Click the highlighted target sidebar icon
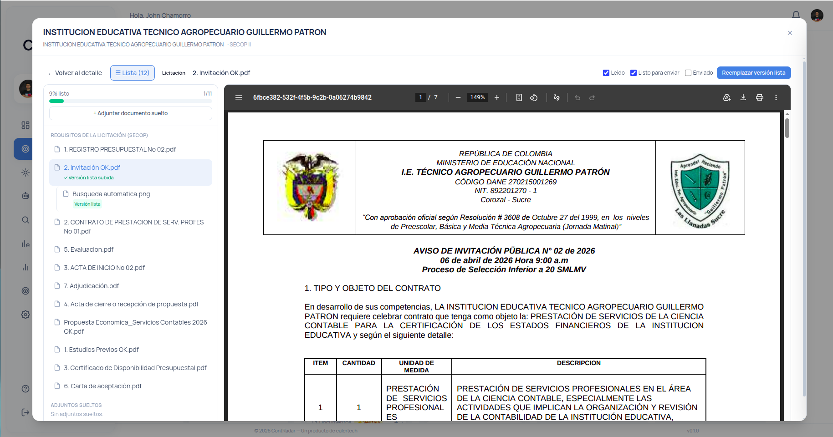This screenshot has height=437, width=833. tap(26, 149)
